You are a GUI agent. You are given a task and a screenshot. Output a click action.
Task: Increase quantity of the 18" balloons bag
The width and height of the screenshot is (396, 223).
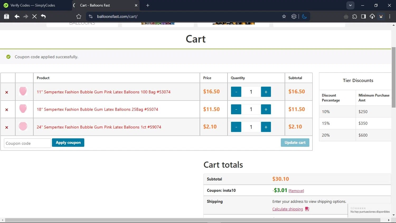pos(266,109)
